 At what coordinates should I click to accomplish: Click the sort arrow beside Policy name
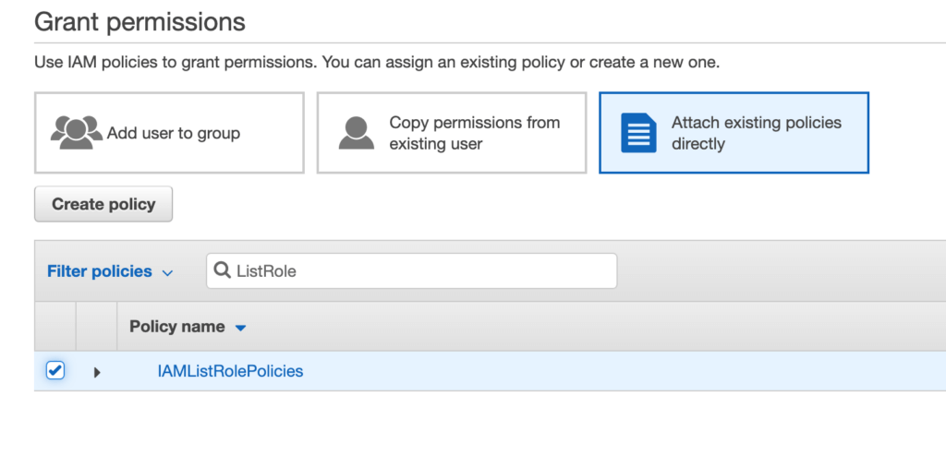pos(241,328)
